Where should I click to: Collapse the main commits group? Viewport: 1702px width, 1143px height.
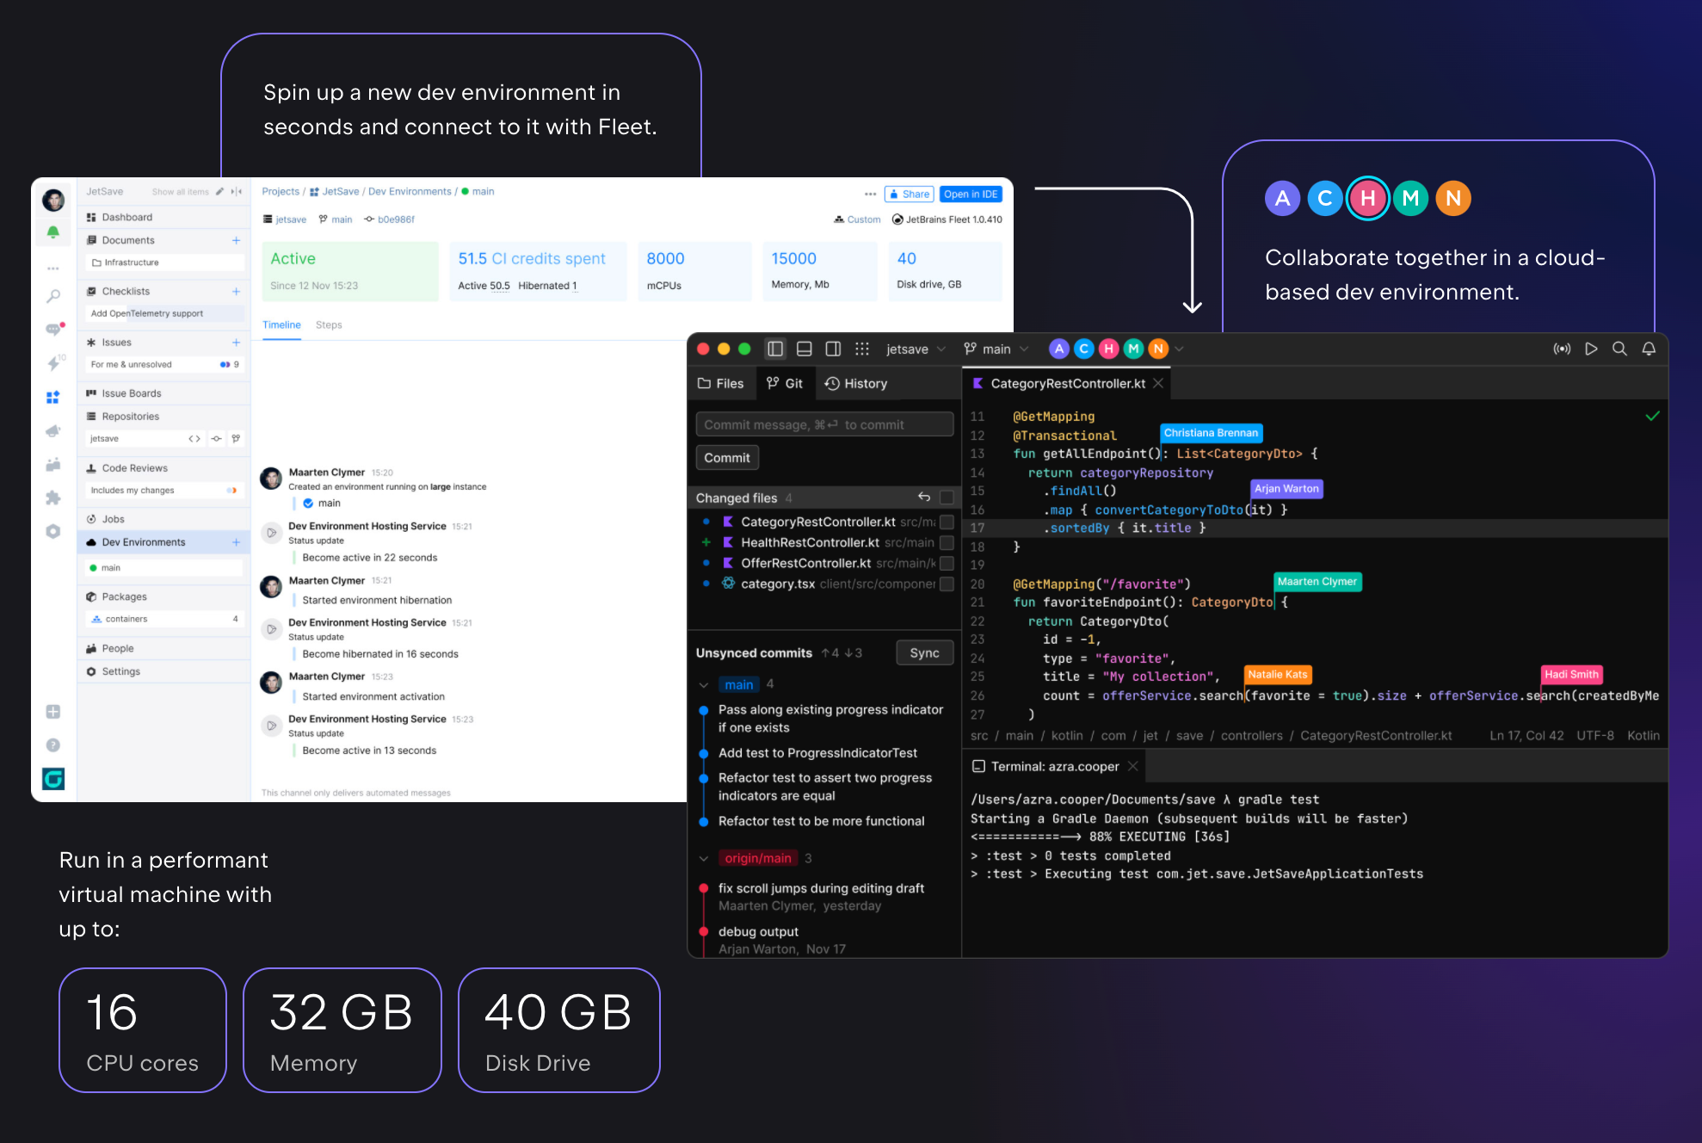pos(704,685)
